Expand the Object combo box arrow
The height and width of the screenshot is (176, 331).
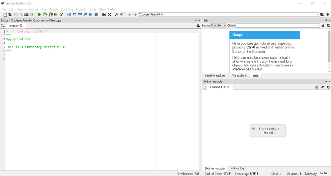click(x=318, y=26)
